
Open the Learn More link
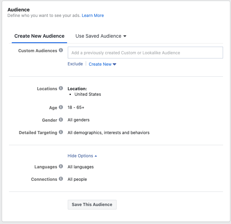[x=93, y=16]
